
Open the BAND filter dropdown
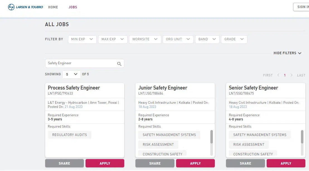click(207, 39)
